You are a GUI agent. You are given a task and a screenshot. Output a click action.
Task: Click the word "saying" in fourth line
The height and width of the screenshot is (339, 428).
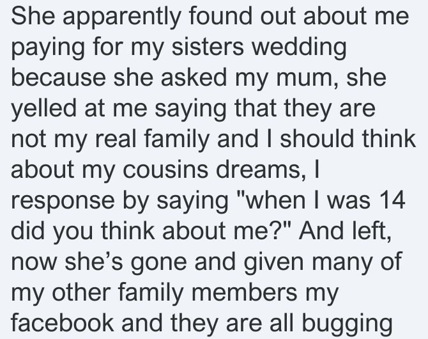190,110
